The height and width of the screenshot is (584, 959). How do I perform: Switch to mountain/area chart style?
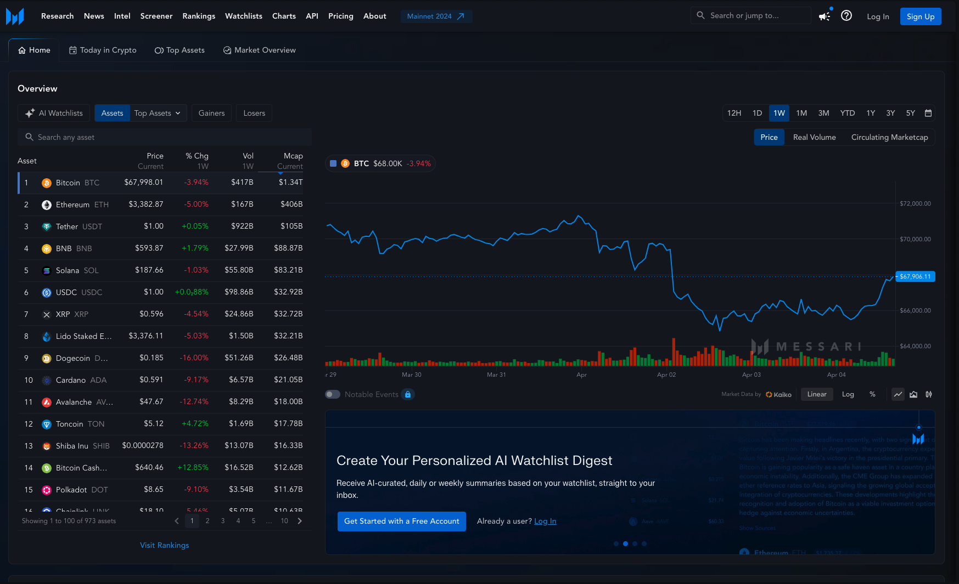[913, 394]
